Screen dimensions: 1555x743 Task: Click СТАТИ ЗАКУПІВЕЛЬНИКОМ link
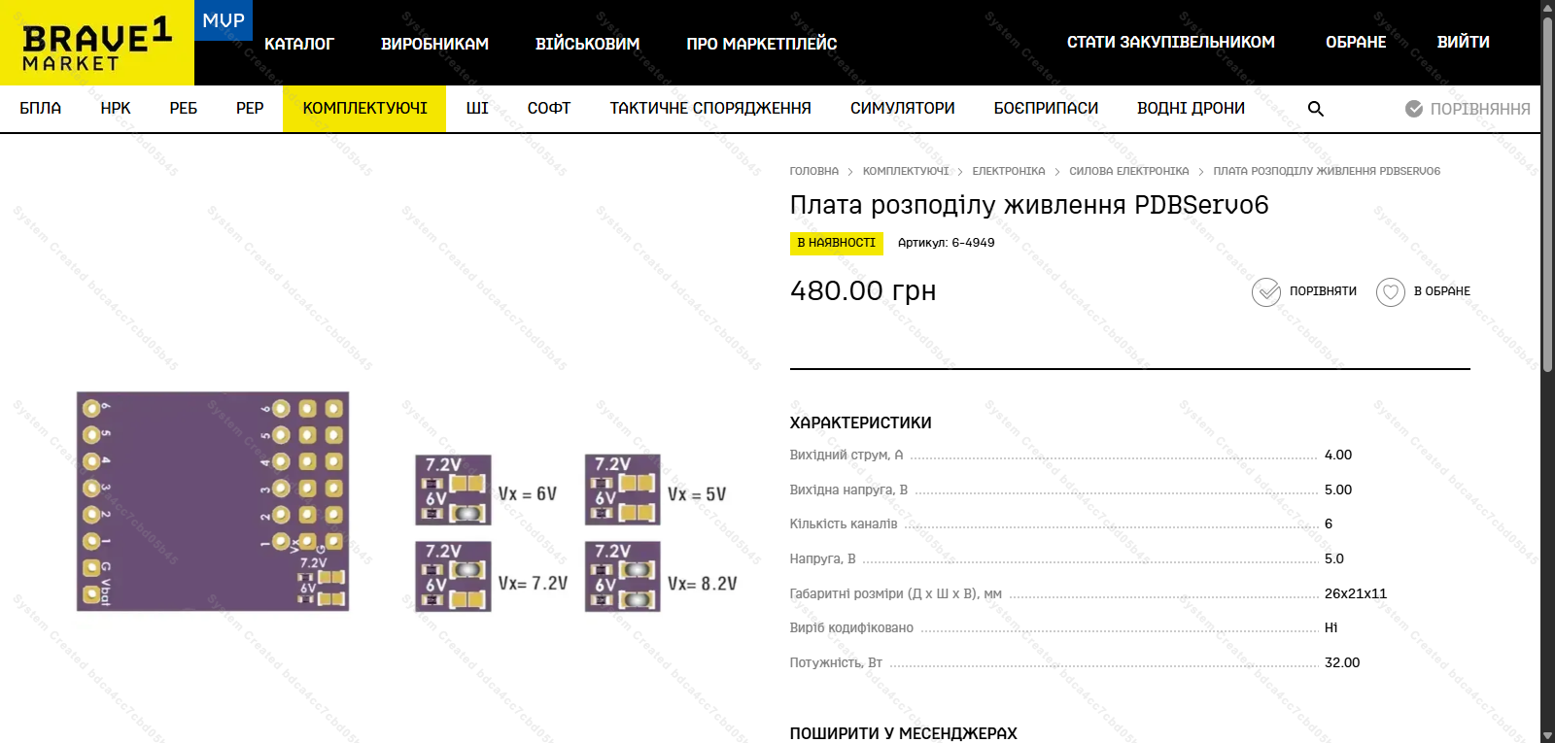tap(1171, 42)
